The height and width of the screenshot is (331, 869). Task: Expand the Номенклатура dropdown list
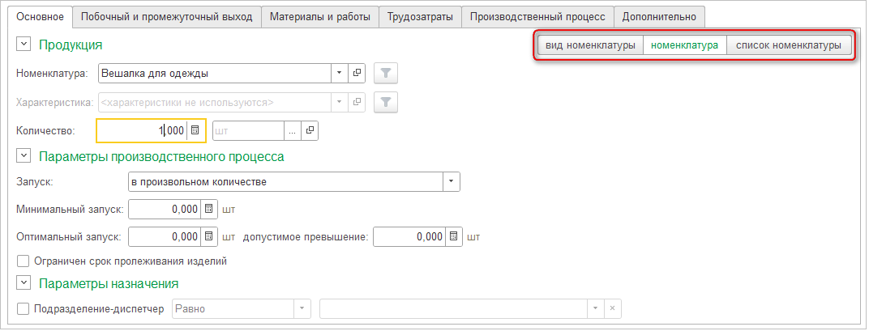[339, 74]
